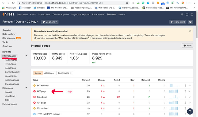Image resolution: width=198 pixels, height=117 pixels.
Task: Expand the 3XX redirect row chevron
Action: (x=189, y=86)
